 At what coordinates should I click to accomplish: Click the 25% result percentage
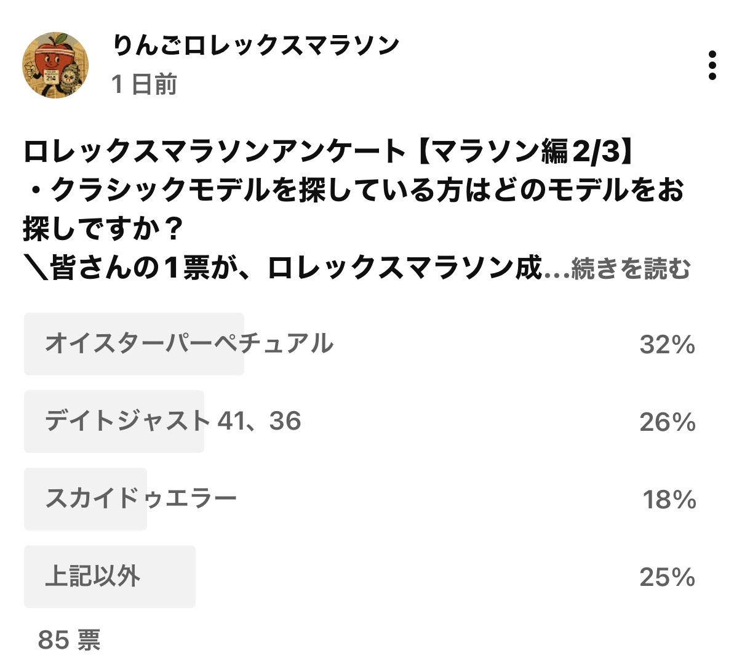[667, 577]
